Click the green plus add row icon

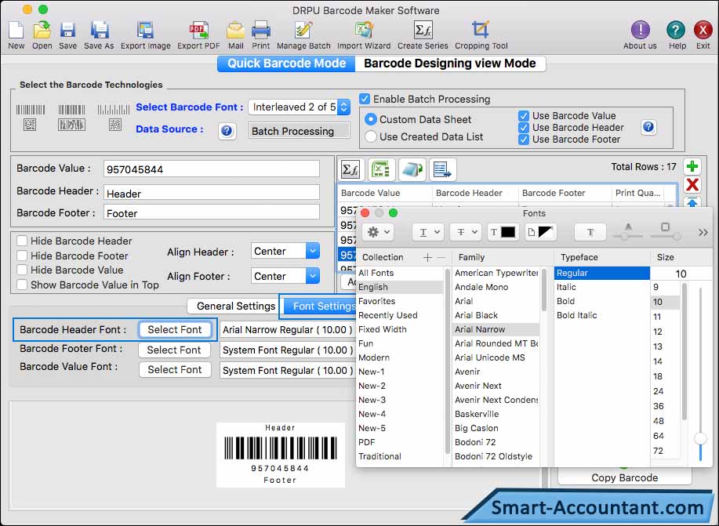[692, 166]
